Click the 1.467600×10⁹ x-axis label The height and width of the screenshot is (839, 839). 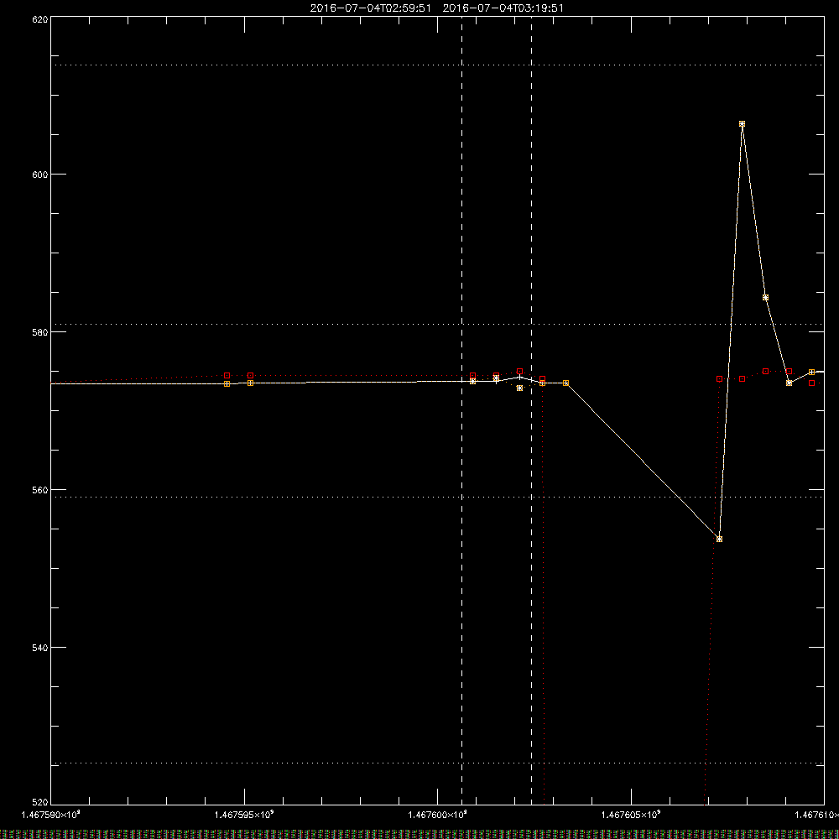point(438,815)
